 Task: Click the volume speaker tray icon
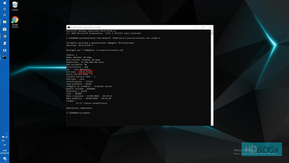(x=3, y=140)
